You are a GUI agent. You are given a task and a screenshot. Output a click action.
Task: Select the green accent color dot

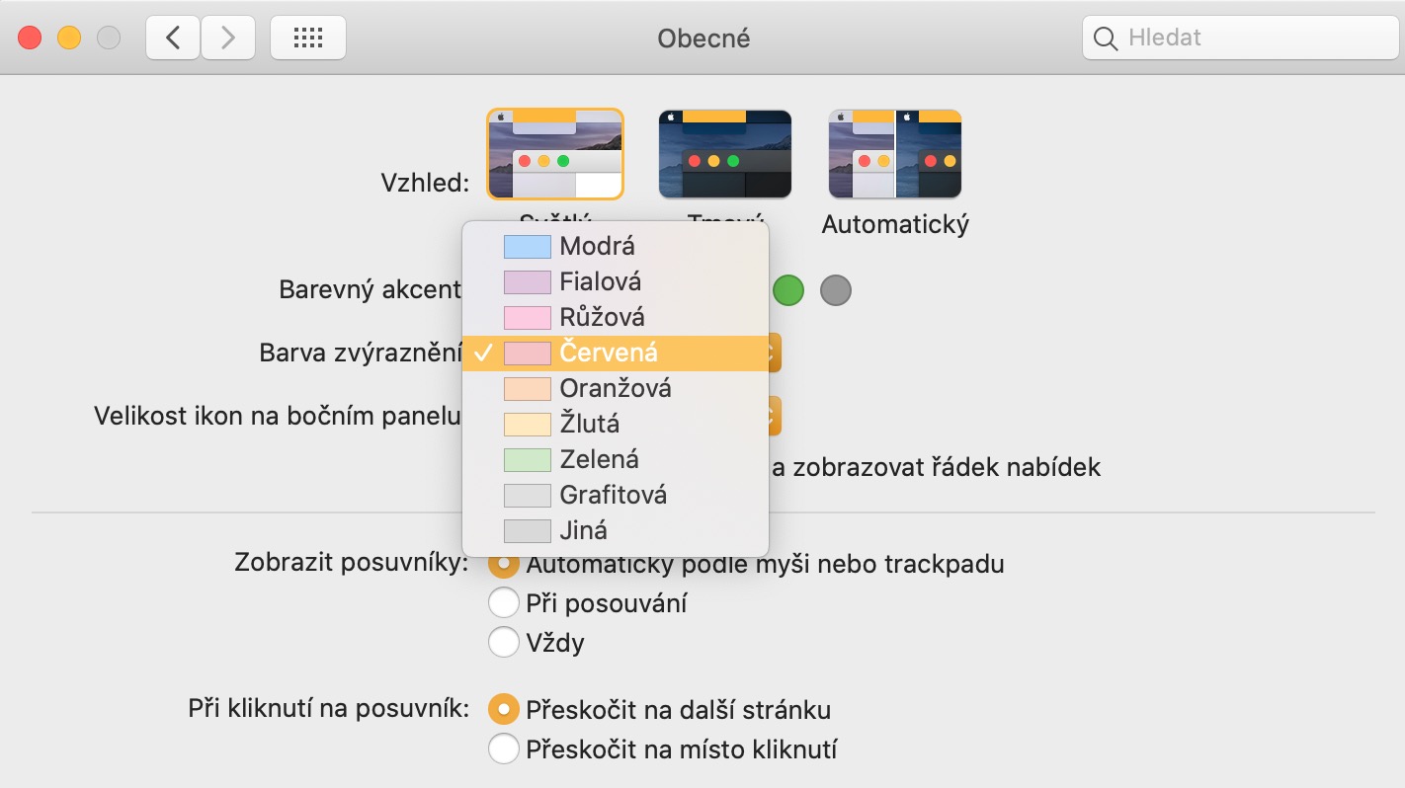[788, 290]
